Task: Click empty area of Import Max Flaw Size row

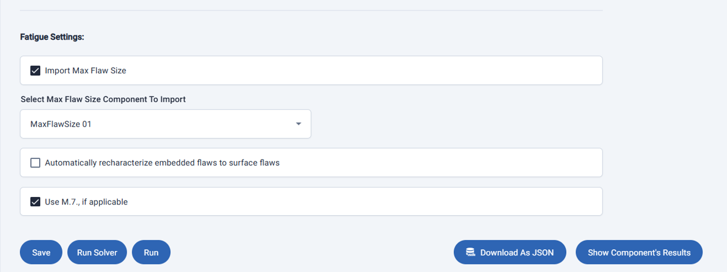Action: coord(369,71)
